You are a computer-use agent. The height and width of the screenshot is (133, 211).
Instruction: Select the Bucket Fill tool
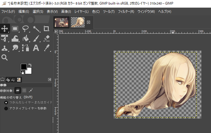[x=25, y=38]
